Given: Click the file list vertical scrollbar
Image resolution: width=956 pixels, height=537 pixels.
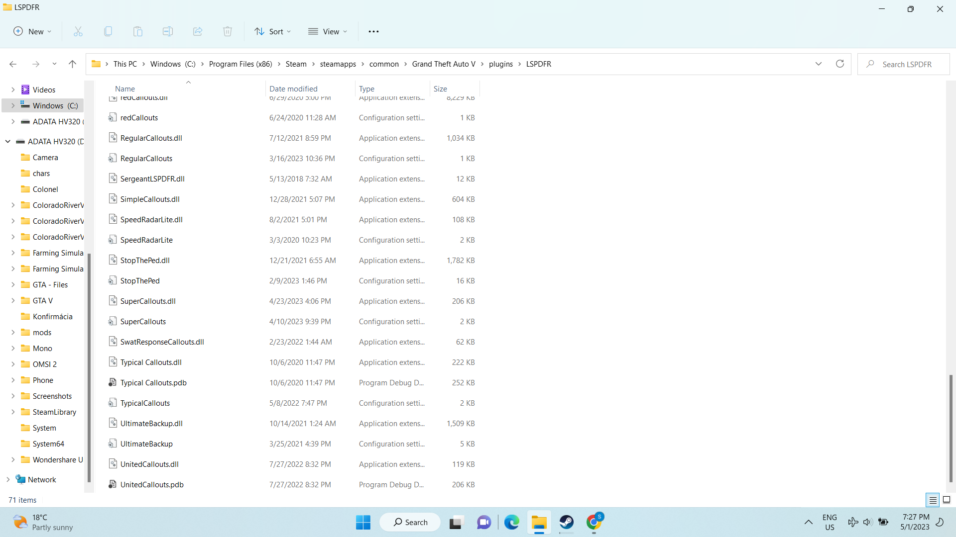Looking at the screenshot, I should point(951,428).
